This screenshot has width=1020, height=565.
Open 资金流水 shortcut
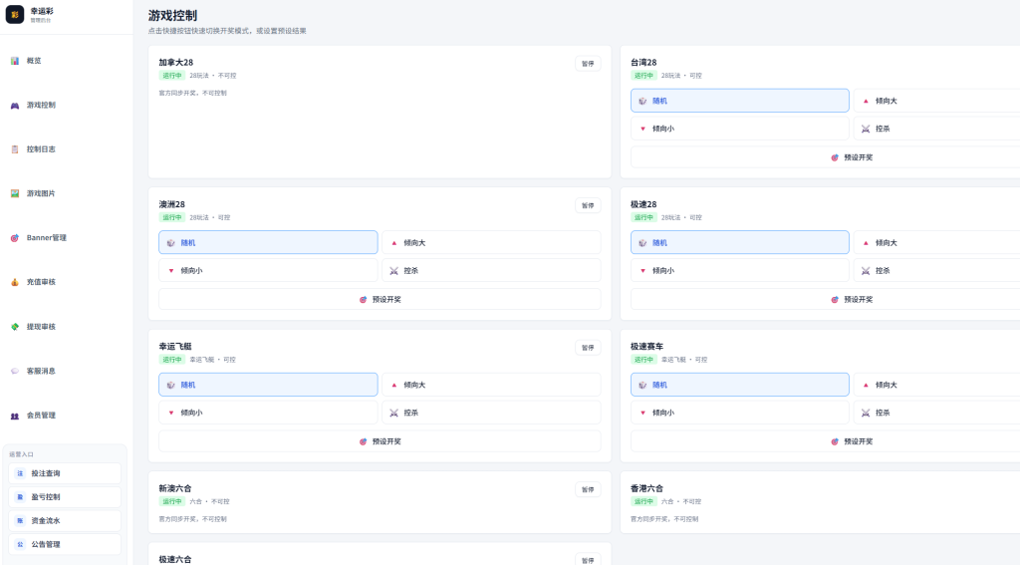[65, 521]
